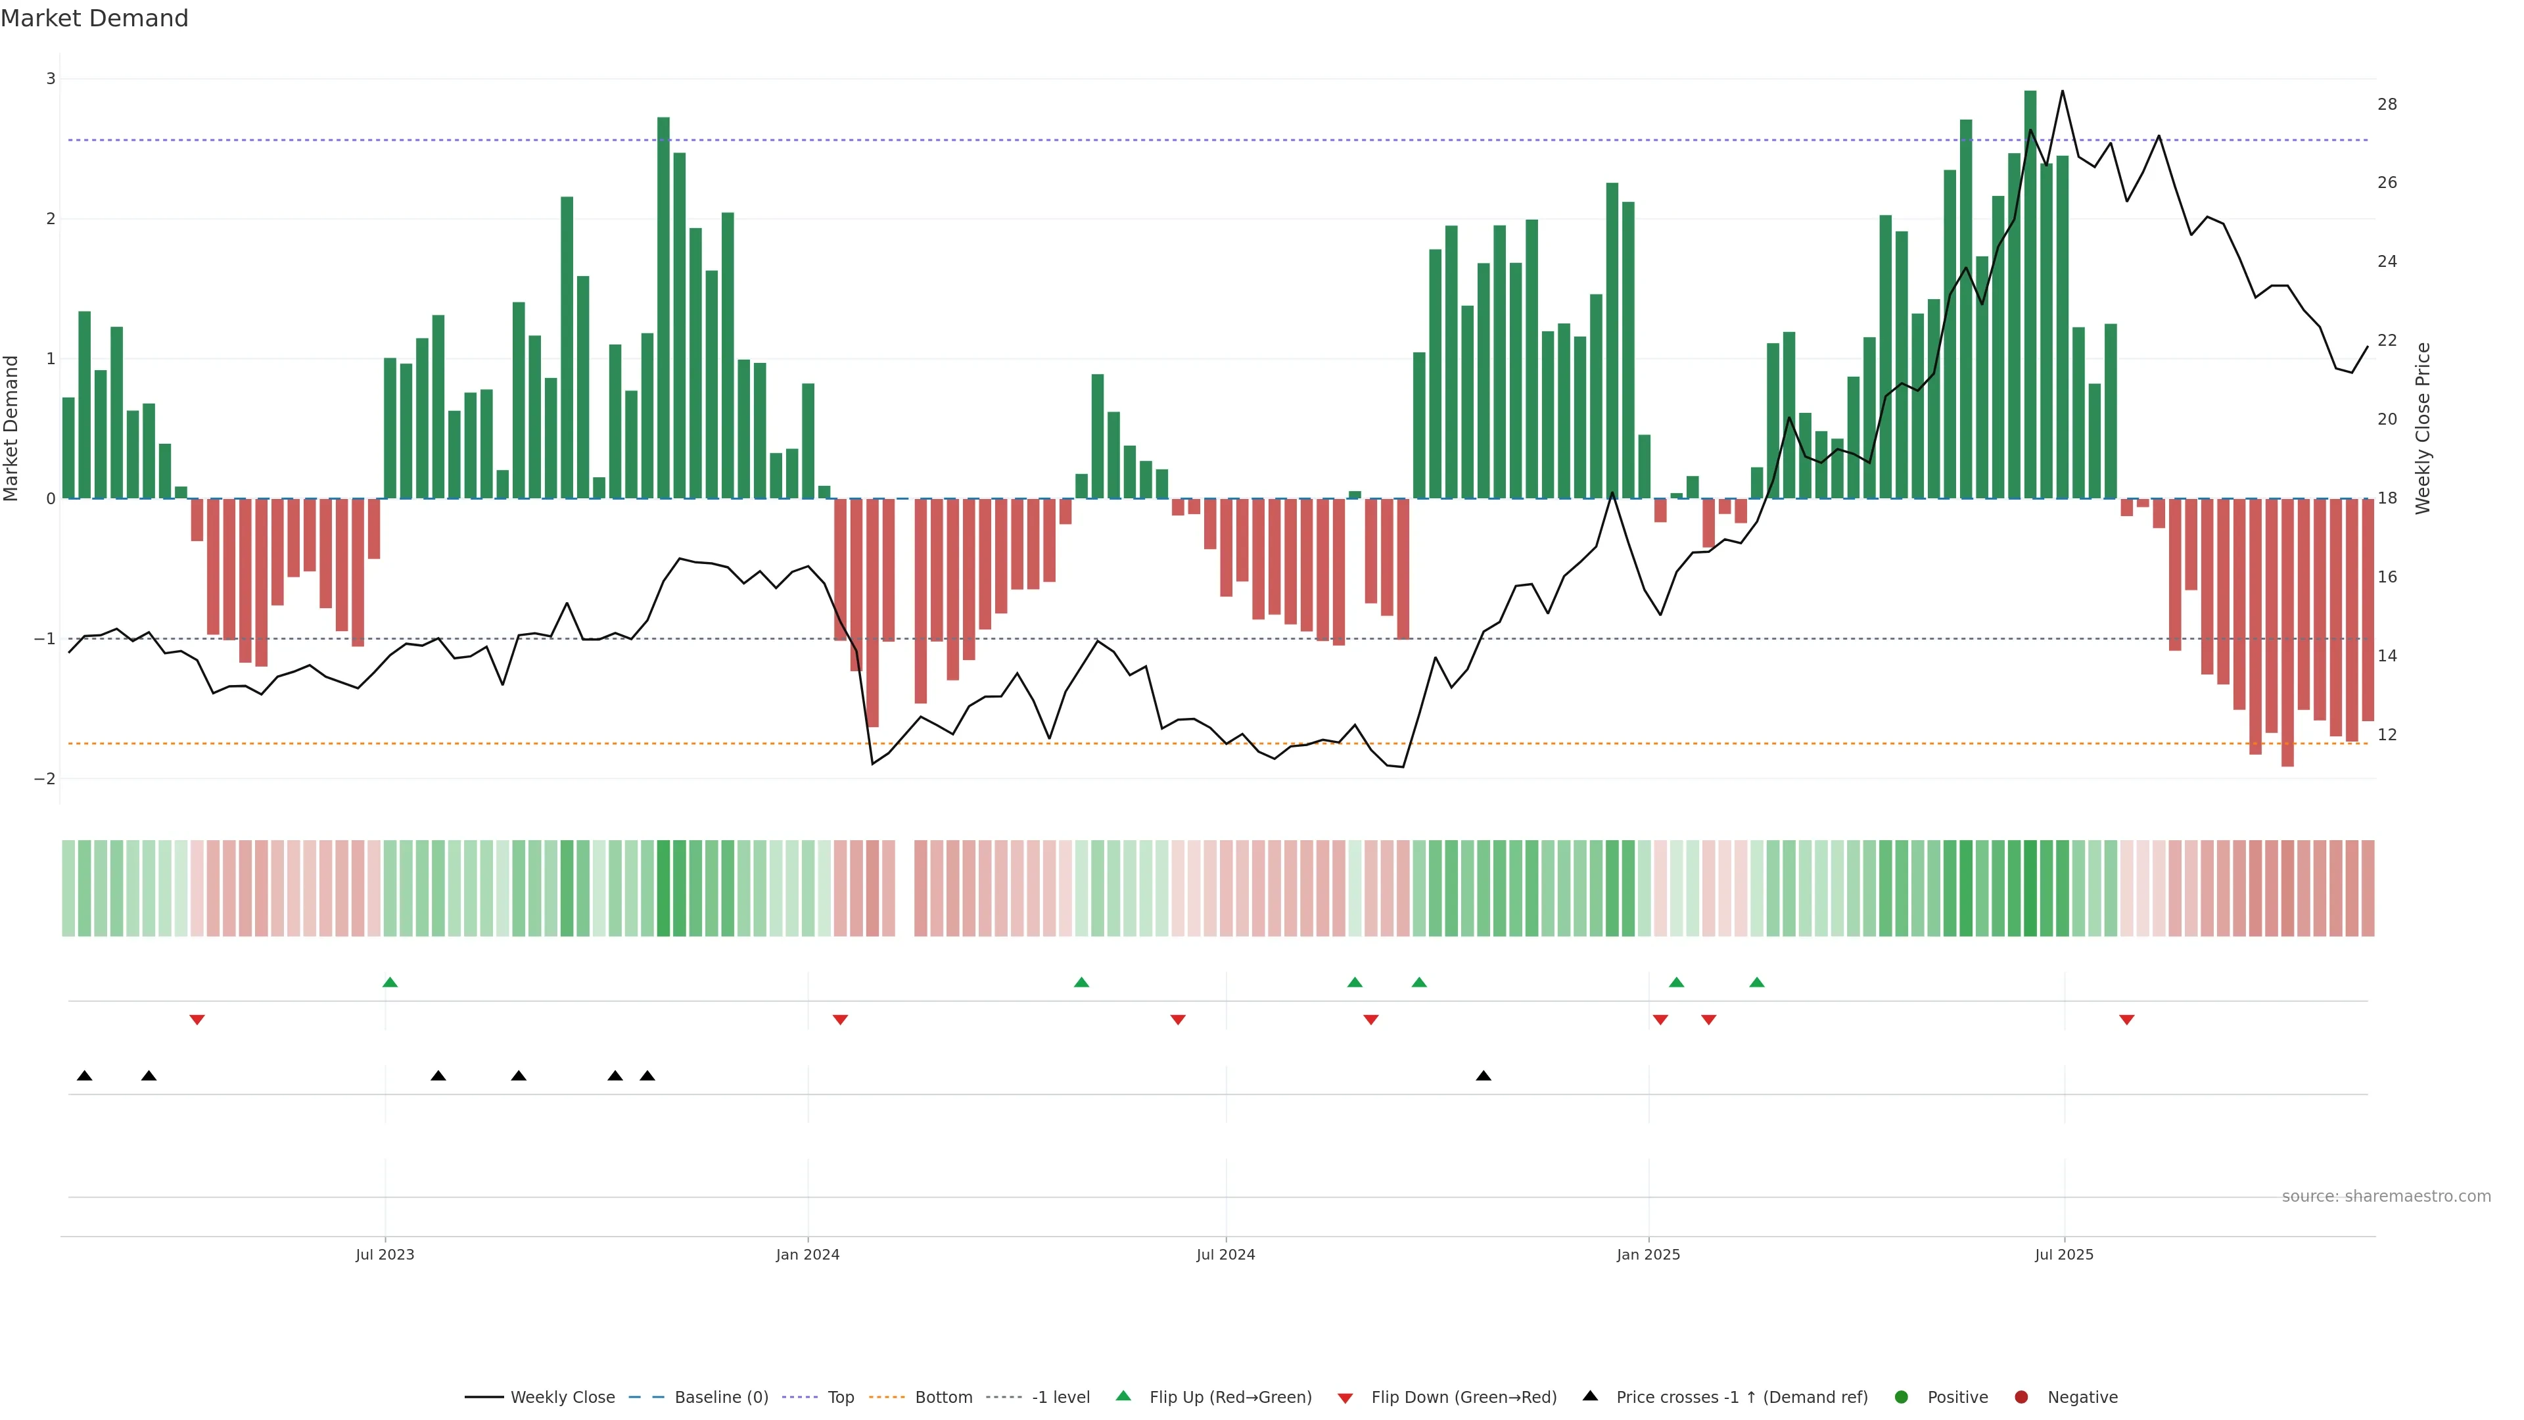The width and height of the screenshot is (2524, 1420).
Task: Click the -1 level legend entry
Action: 1060,1396
